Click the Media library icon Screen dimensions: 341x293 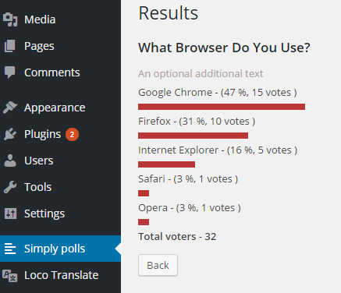10,19
